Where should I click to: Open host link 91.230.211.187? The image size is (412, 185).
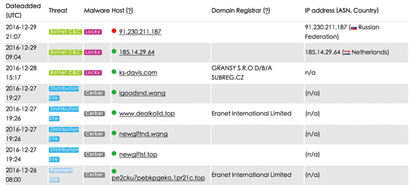(x=140, y=32)
